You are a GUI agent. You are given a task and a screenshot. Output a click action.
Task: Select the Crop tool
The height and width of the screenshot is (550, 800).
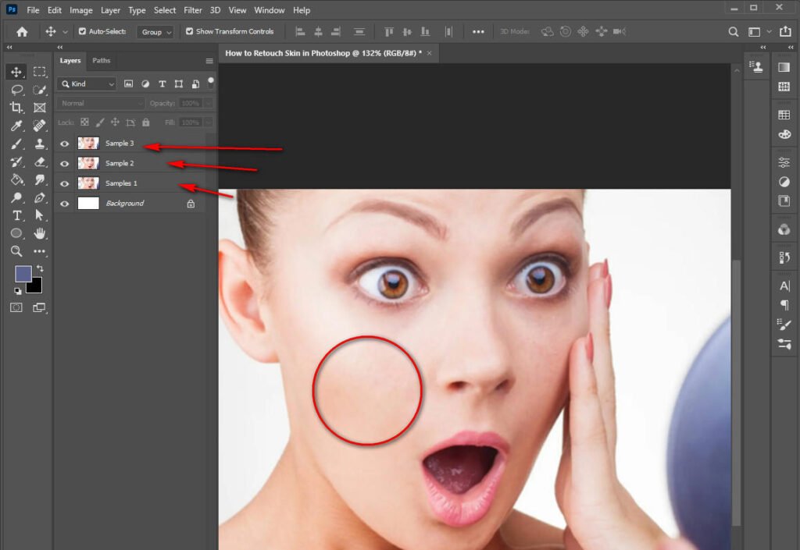click(17, 108)
